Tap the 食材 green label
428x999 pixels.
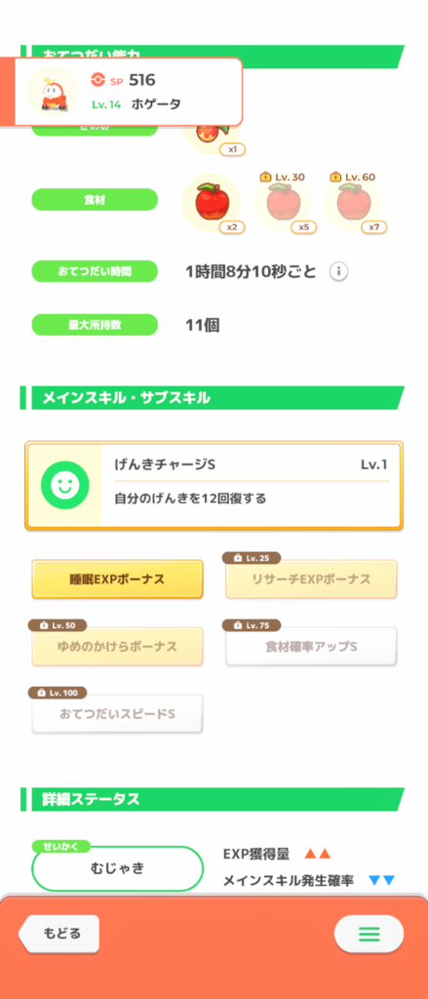(x=95, y=199)
